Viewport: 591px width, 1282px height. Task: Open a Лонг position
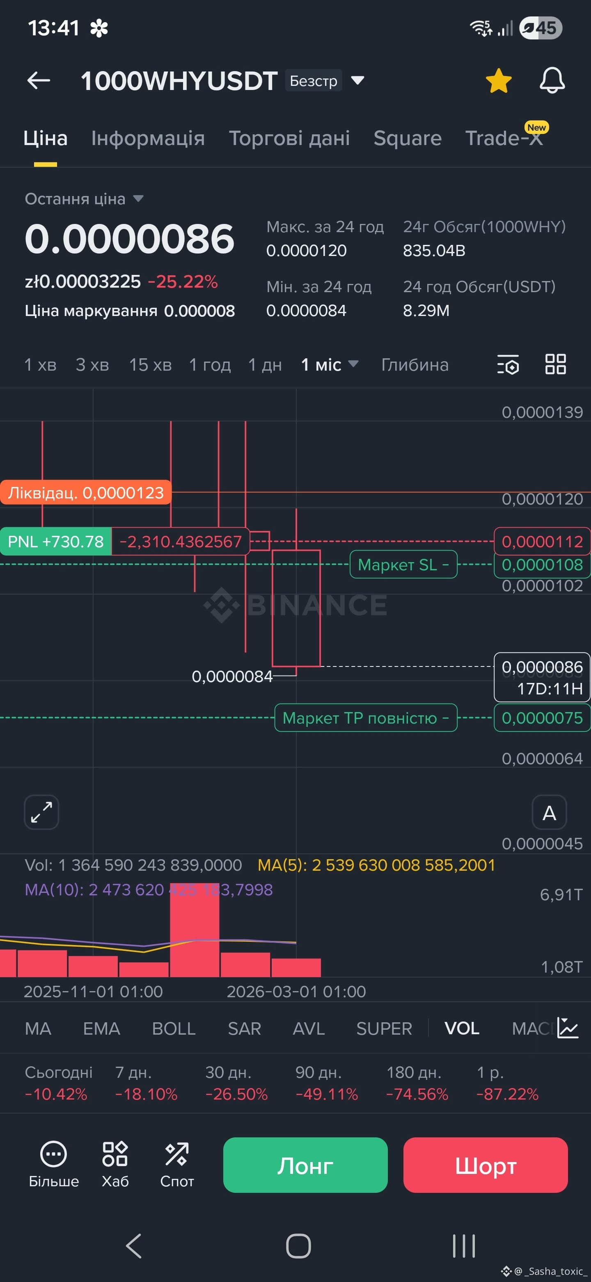[x=305, y=1165]
